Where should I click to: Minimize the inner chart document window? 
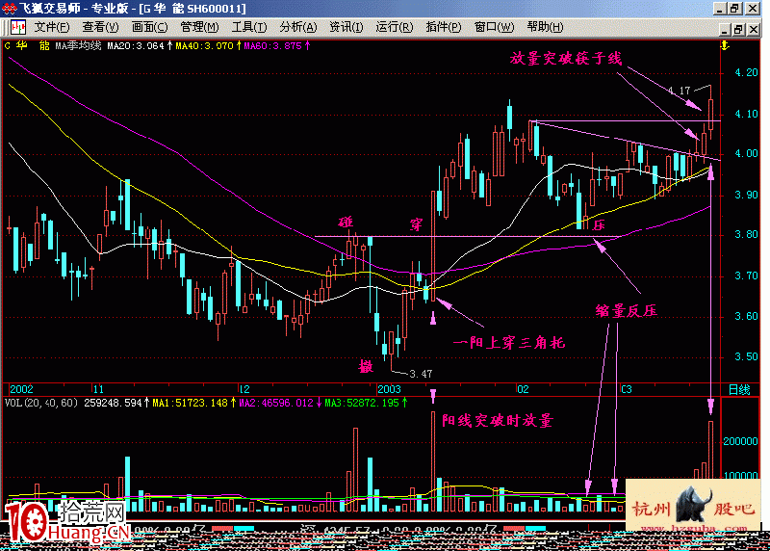click(x=725, y=30)
